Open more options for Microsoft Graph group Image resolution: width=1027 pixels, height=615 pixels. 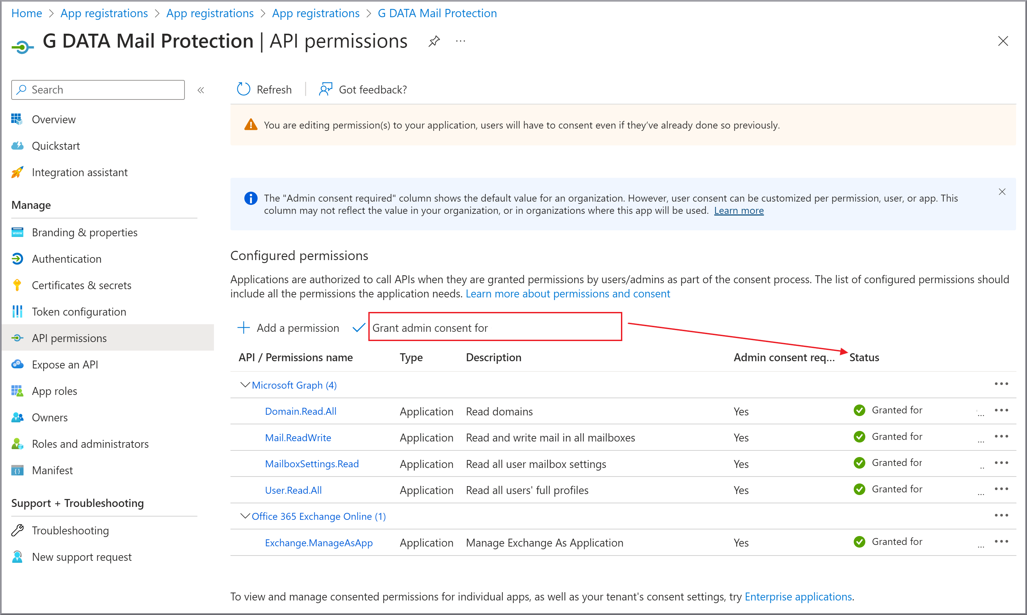(1001, 384)
